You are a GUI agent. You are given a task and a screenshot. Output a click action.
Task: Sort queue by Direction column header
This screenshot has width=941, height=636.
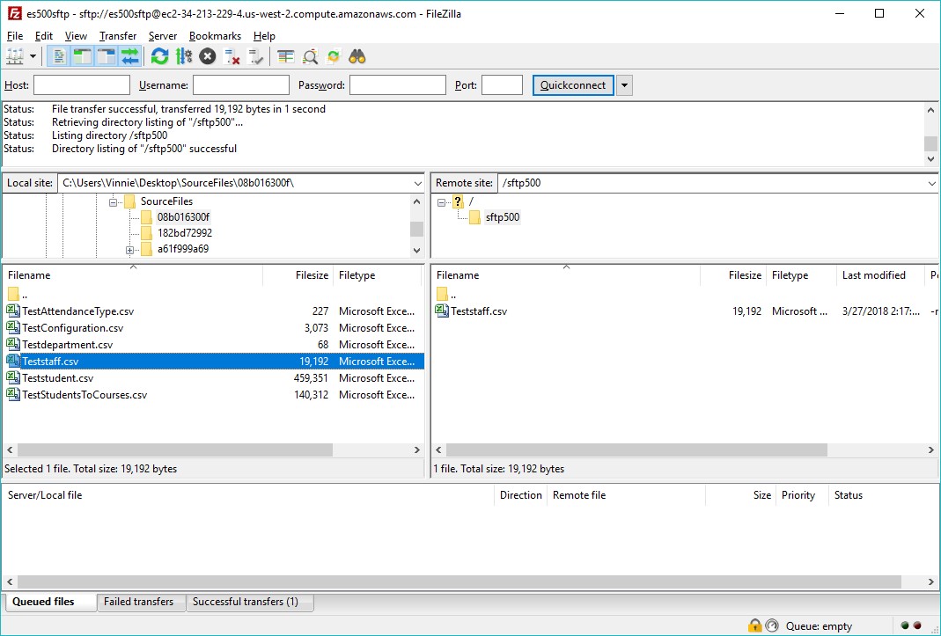point(520,495)
